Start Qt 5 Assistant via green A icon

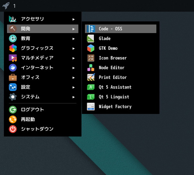[x=91, y=87]
